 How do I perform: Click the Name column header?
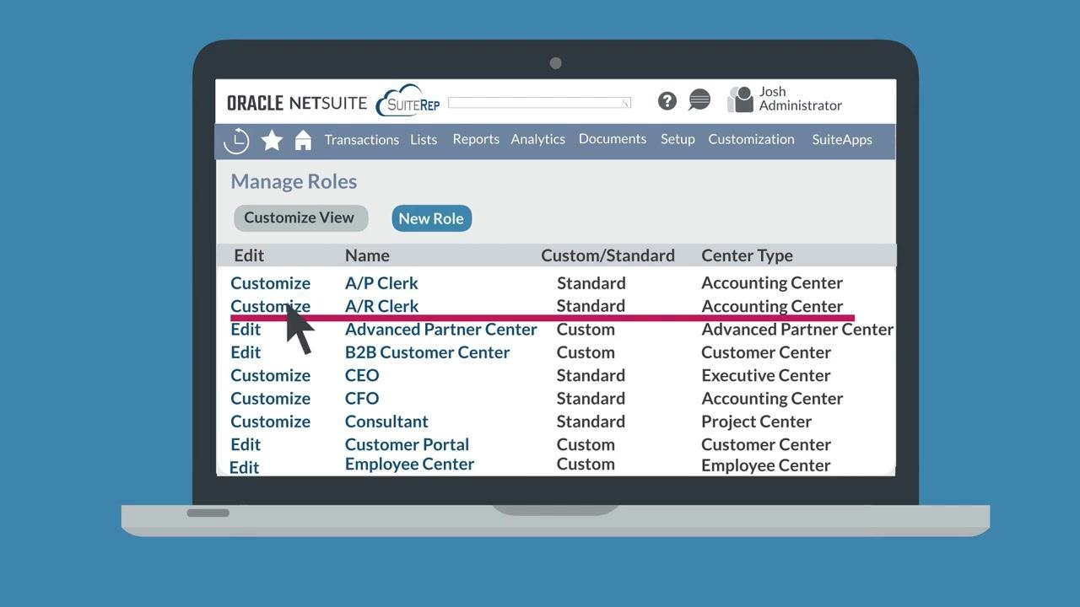(367, 255)
